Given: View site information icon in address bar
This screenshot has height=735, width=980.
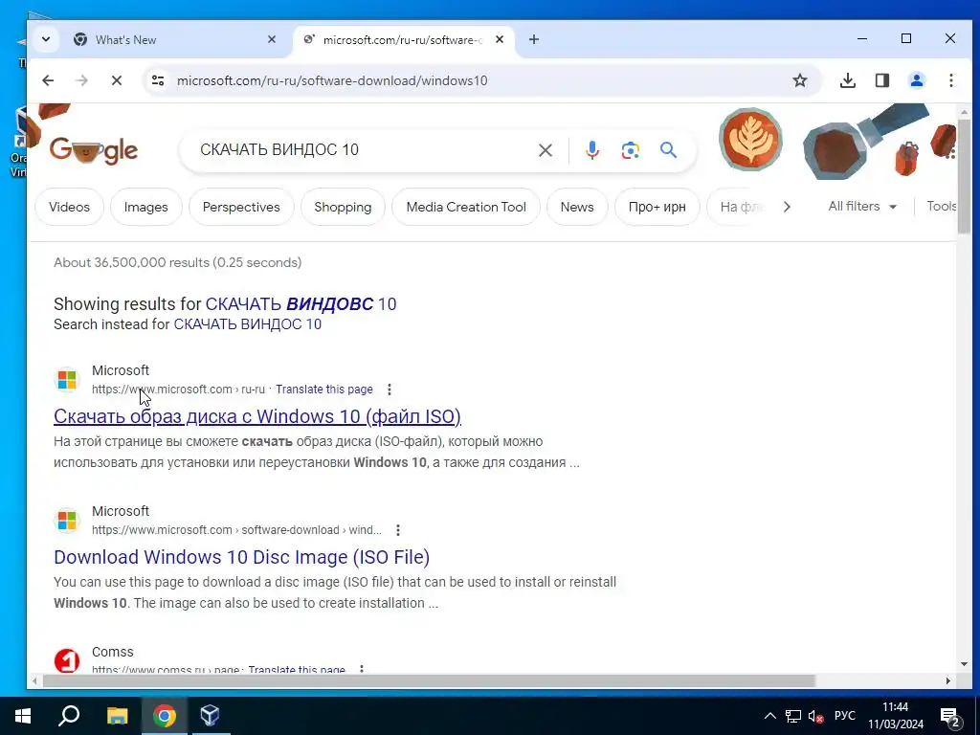Looking at the screenshot, I should coord(158,80).
